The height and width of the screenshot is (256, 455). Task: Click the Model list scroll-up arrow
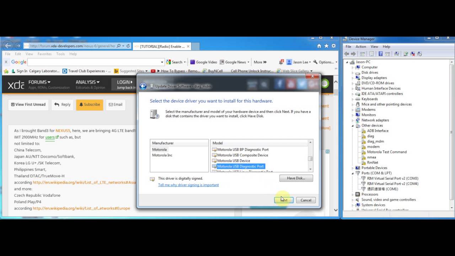coord(310,143)
